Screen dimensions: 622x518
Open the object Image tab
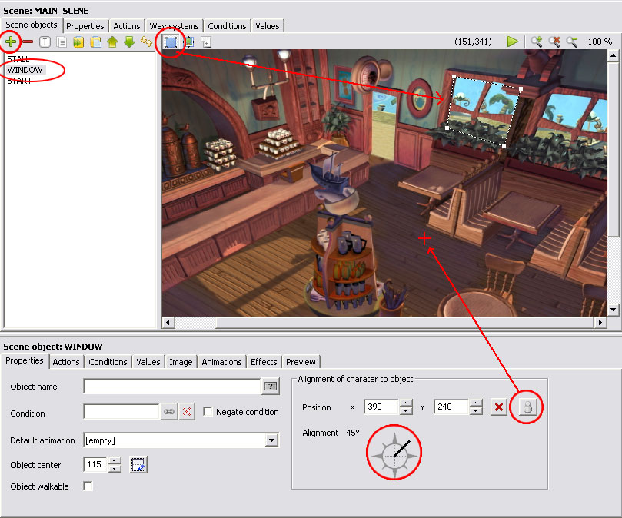pos(181,362)
